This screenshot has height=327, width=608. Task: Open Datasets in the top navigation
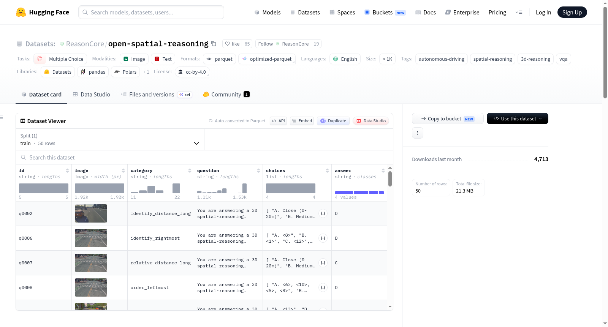tap(305, 12)
